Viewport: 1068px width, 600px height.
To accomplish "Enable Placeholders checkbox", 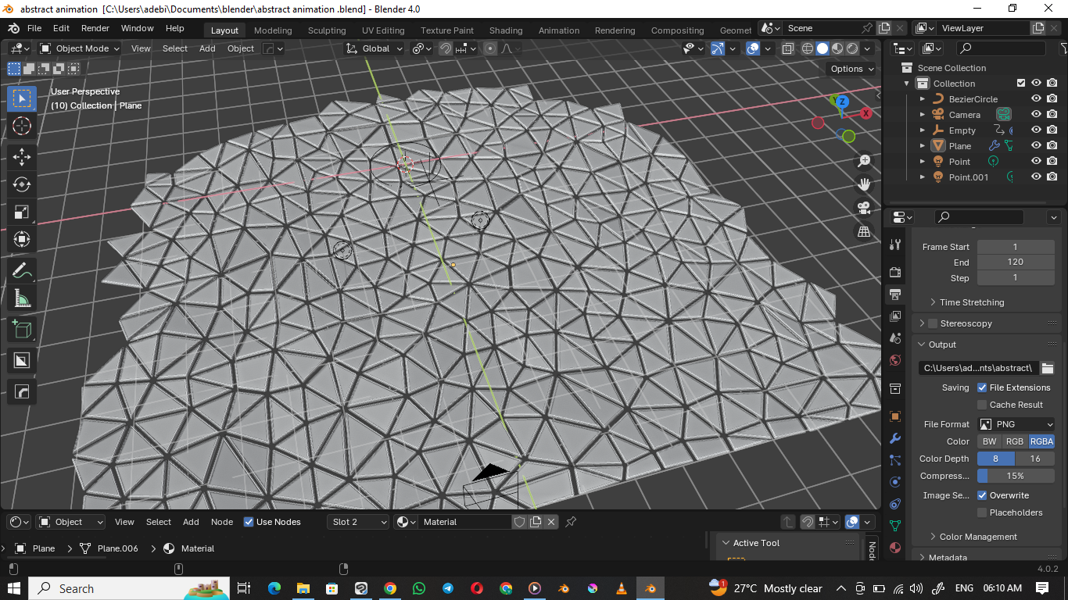I will (982, 512).
